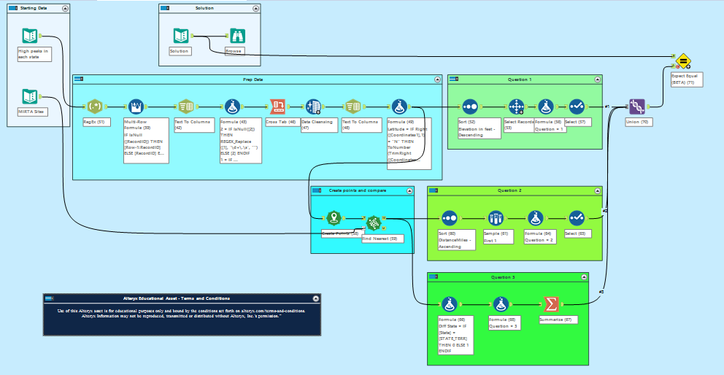Click the Select (63) tool icon

tap(577, 218)
